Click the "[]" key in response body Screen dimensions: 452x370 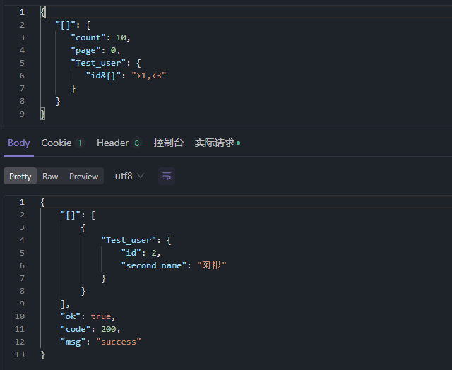[x=72, y=215]
